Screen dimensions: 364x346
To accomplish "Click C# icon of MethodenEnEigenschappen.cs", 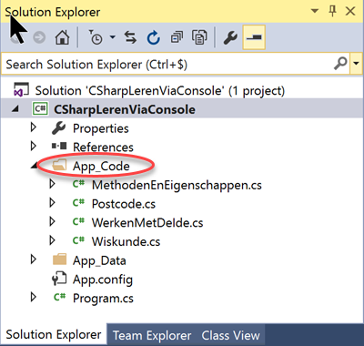I will (78, 184).
